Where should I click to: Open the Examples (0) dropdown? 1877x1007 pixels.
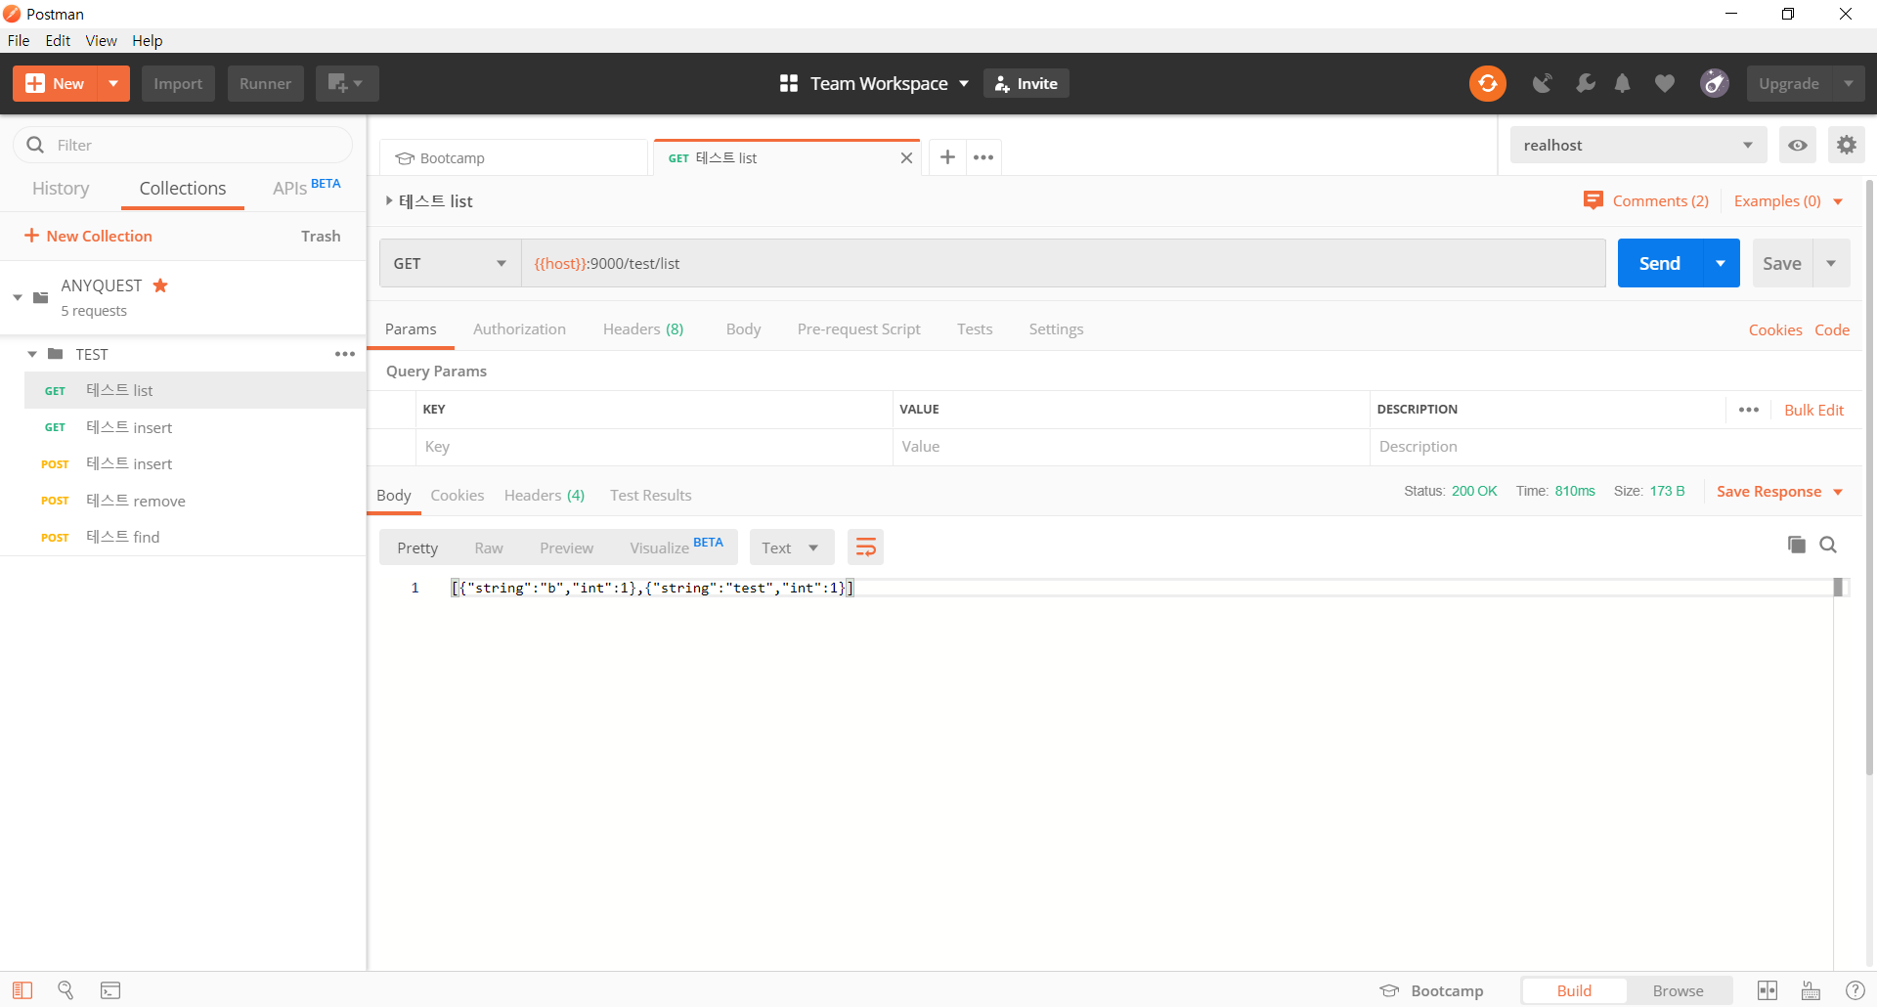tap(1788, 200)
